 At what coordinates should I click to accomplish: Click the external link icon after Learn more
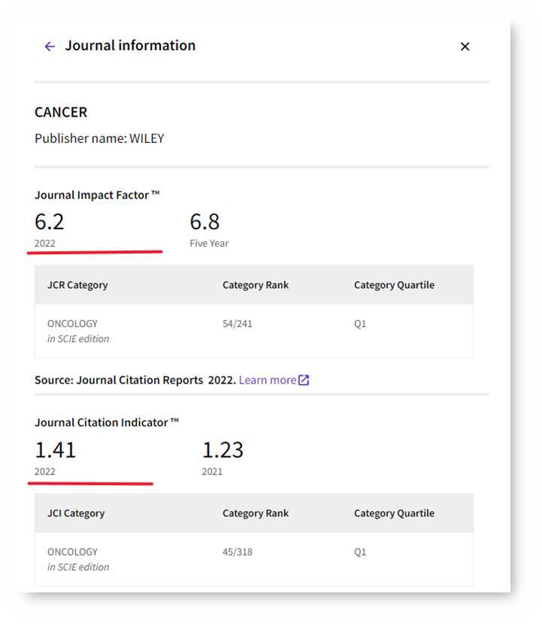pos(304,380)
